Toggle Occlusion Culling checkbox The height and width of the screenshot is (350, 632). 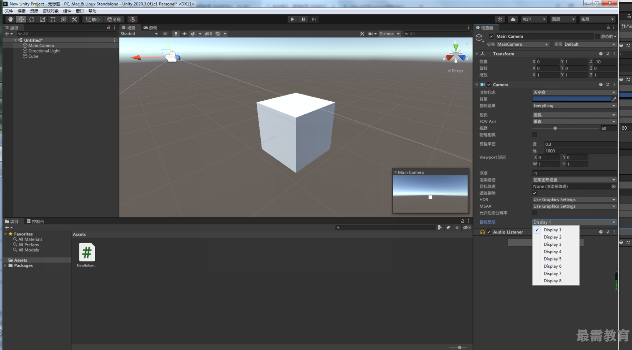click(535, 193)
